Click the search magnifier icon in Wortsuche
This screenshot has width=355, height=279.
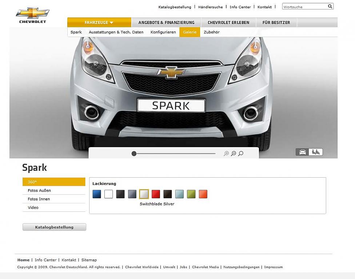330,7
